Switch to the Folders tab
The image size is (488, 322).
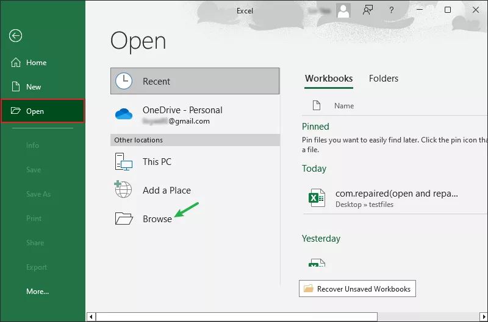point(384,79)
